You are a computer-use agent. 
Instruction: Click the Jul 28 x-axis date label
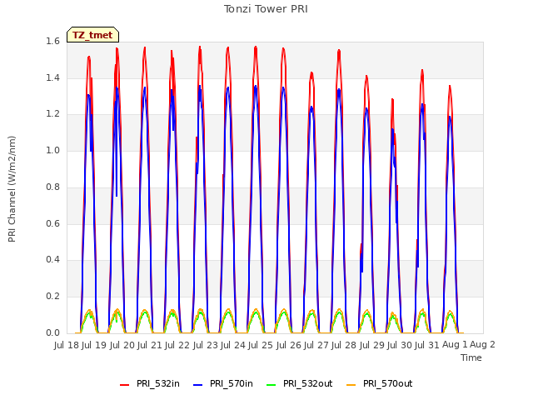[x=344, y=345]
